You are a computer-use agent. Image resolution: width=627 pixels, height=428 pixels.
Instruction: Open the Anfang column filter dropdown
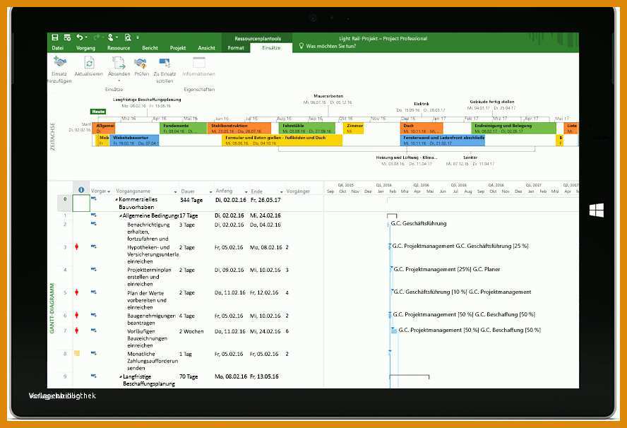pyautogui.click(x=246, y=192)
